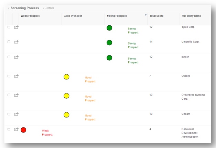The width and height of the screenshot is (216, 148).
Task: Sort by Full entity name column header
Action: (191, 16)
